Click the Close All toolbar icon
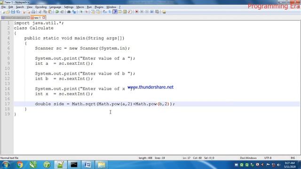The height and width of the screenshot is (169, 301). click(28, 12)
